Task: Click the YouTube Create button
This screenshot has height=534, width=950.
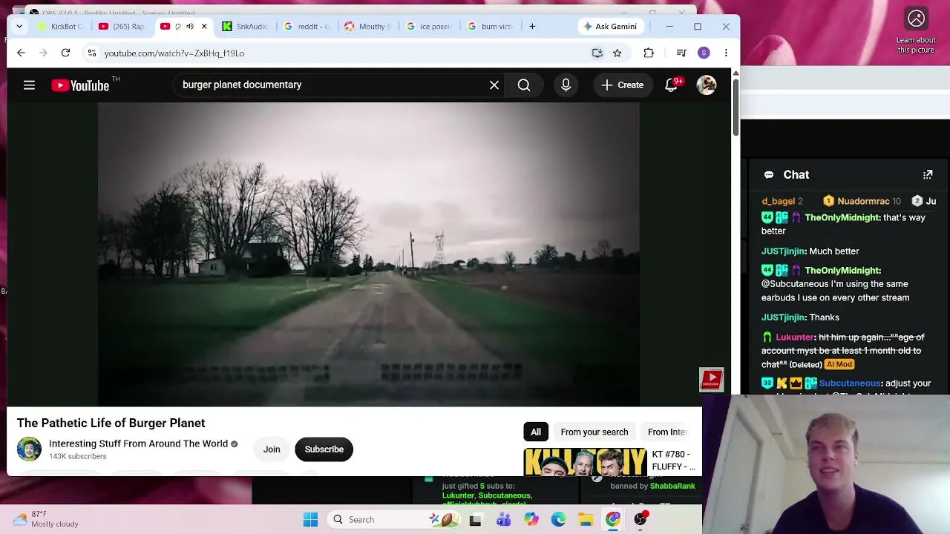Action: click(623, 85)
